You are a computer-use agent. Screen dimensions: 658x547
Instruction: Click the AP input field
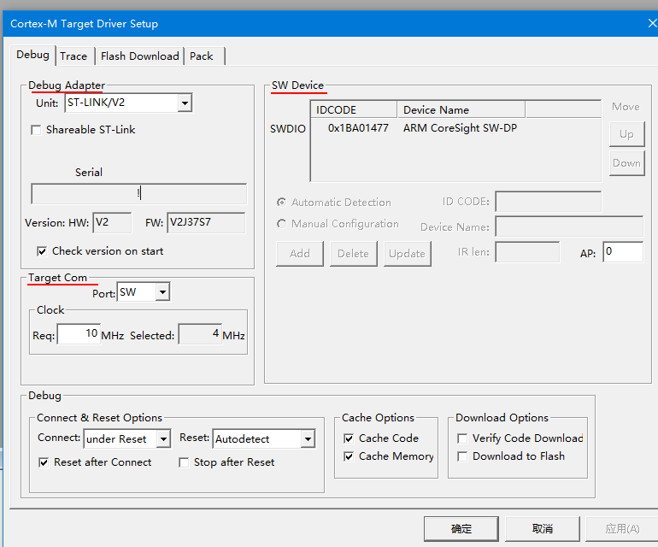[x=623, y=252]
